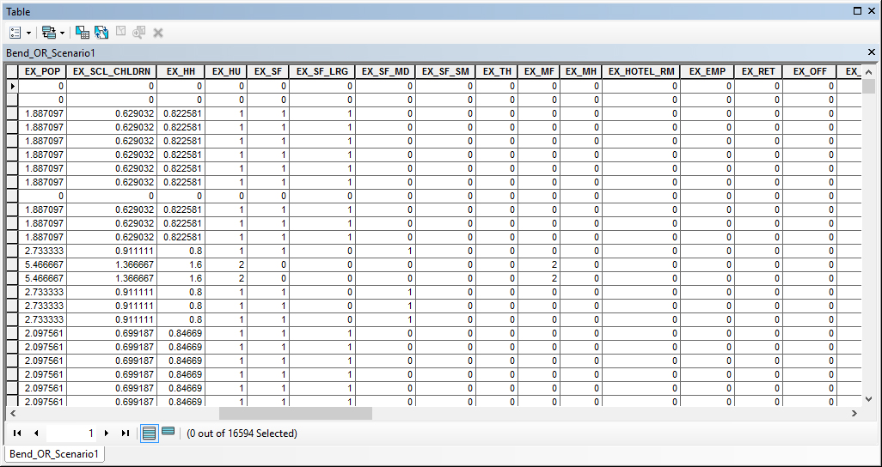The height and width of the screenshot is (467, 882).
Task: Move to the previous record
Action: point(36,434)
